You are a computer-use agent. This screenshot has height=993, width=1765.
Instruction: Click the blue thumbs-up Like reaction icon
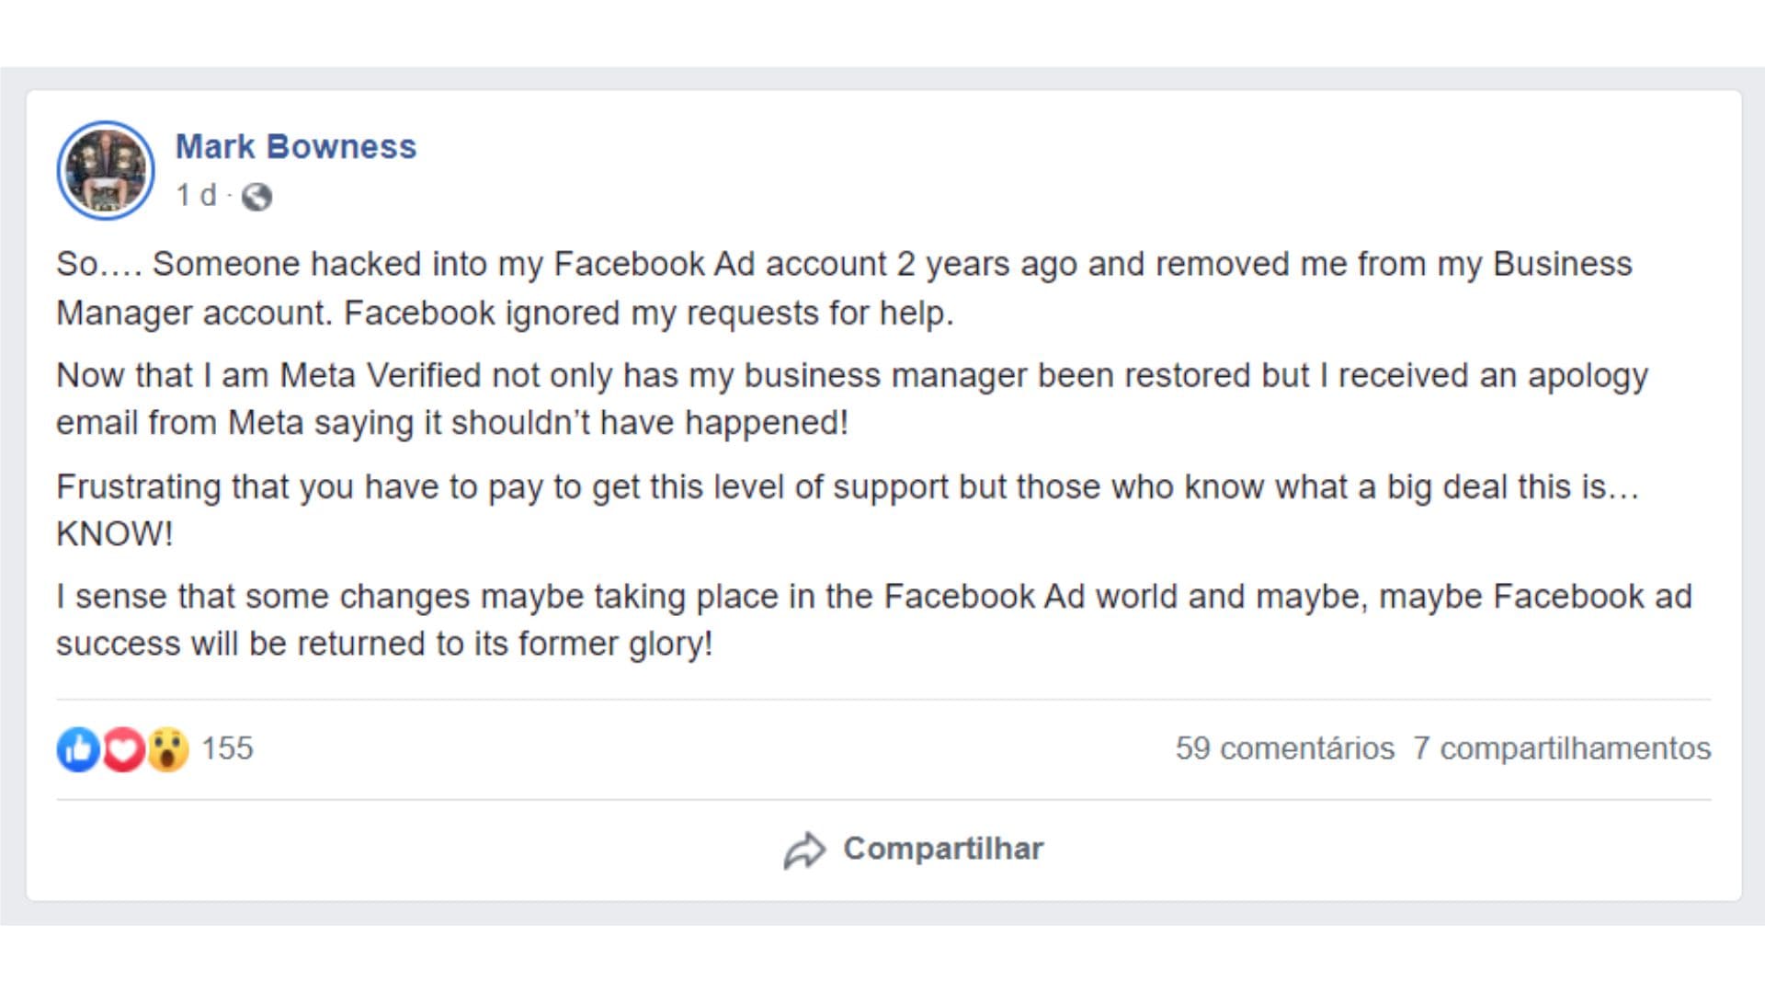(78, 749)
